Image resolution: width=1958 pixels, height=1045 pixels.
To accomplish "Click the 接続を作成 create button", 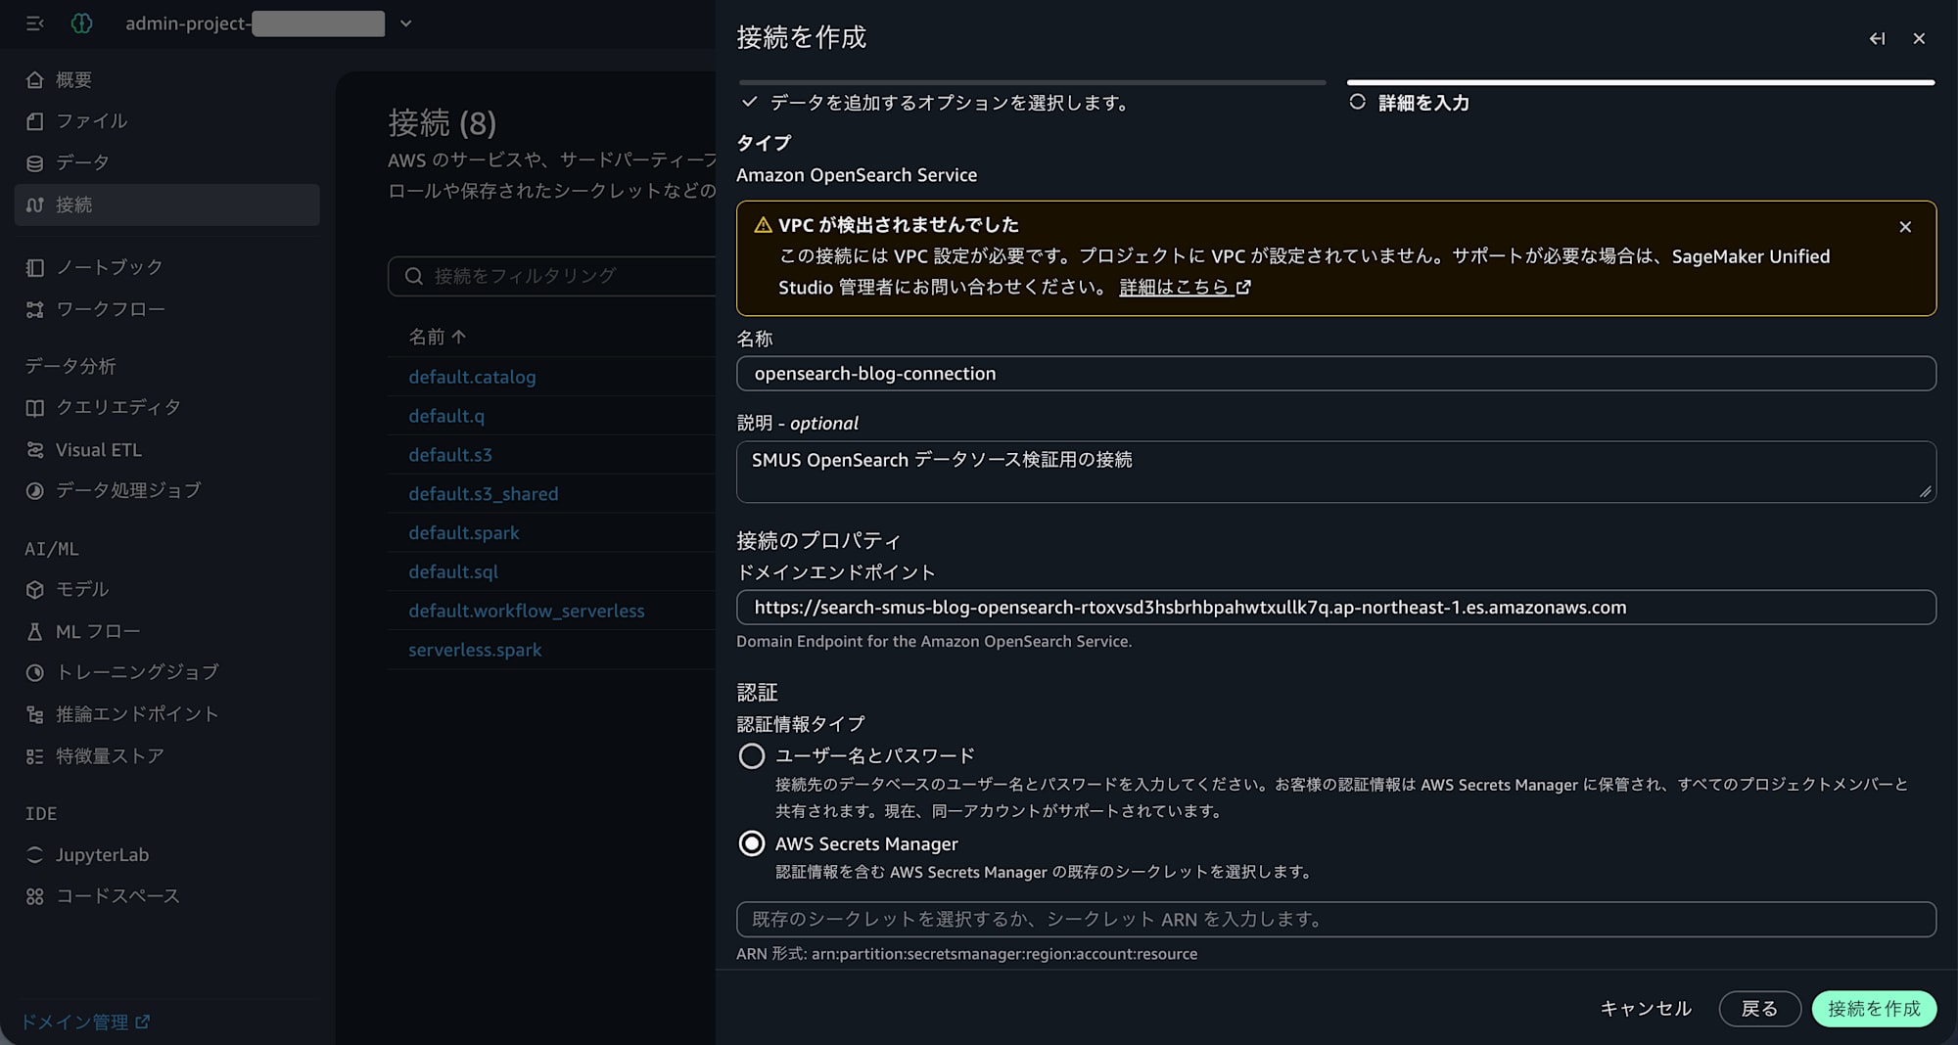I will tap(1874, 1009).
